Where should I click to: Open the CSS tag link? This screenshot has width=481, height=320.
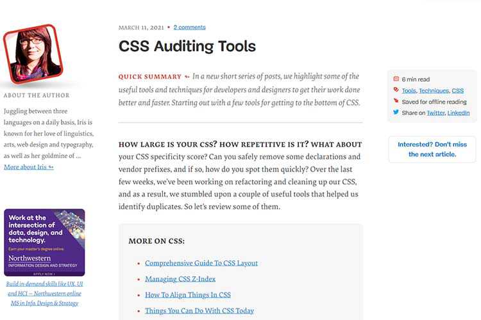[x=457, y=91]
